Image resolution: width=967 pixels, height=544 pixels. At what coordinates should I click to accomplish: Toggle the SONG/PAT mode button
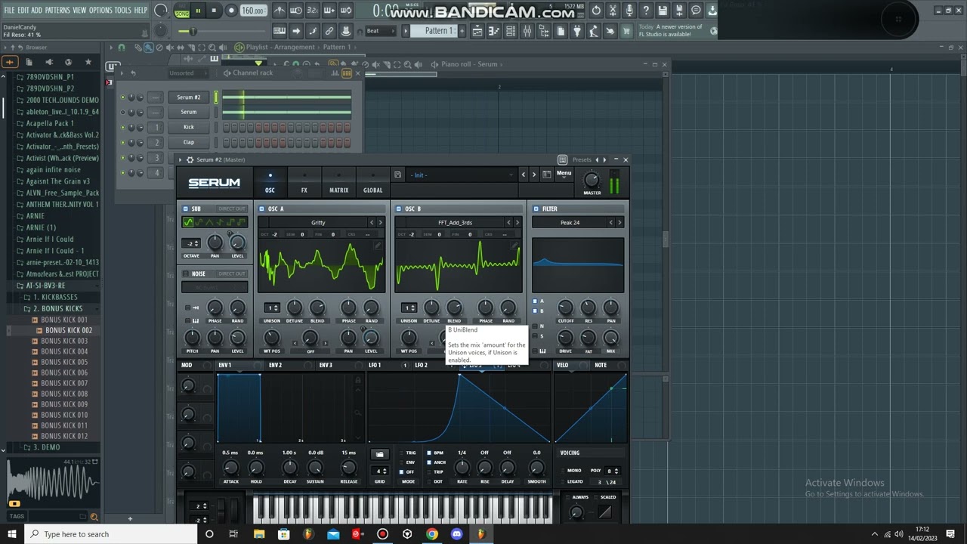[182, 11]
